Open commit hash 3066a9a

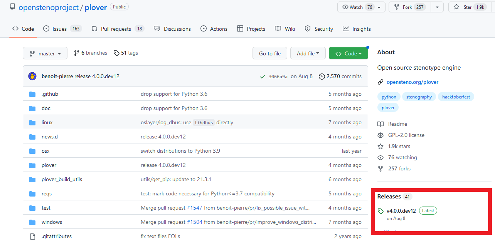[278, 76]
